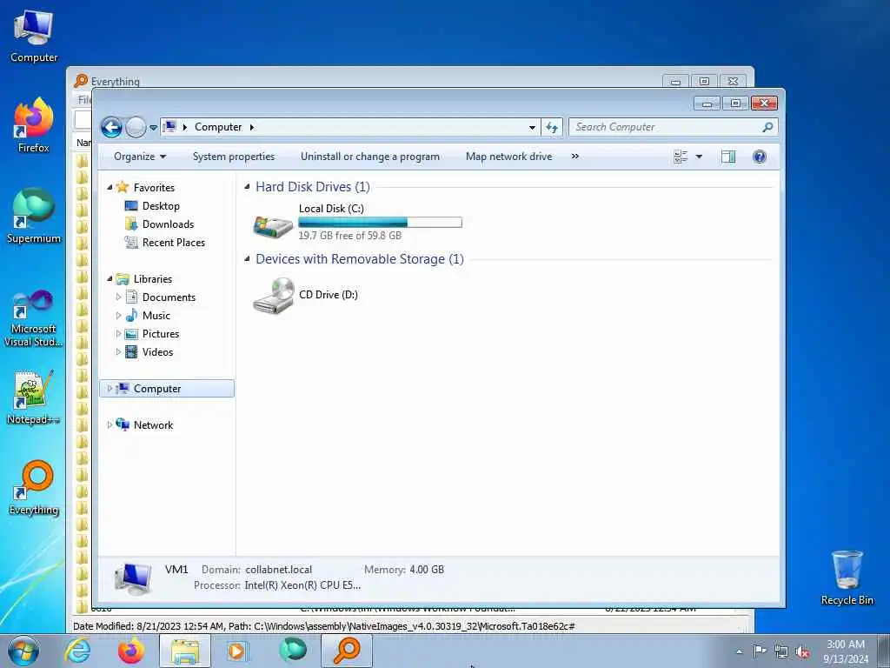Screen dimensions: 890x668
Task: Select the Pictures library
Action: (x=161, y=334)
